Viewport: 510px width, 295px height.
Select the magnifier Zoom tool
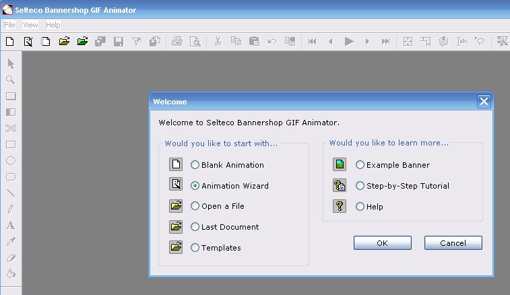(10, 79)
